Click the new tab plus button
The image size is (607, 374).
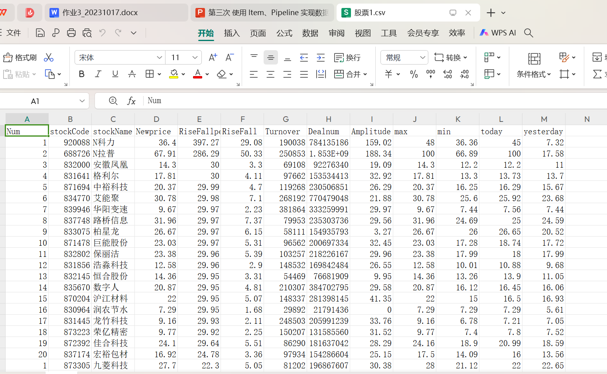click(x=491, y=13)
